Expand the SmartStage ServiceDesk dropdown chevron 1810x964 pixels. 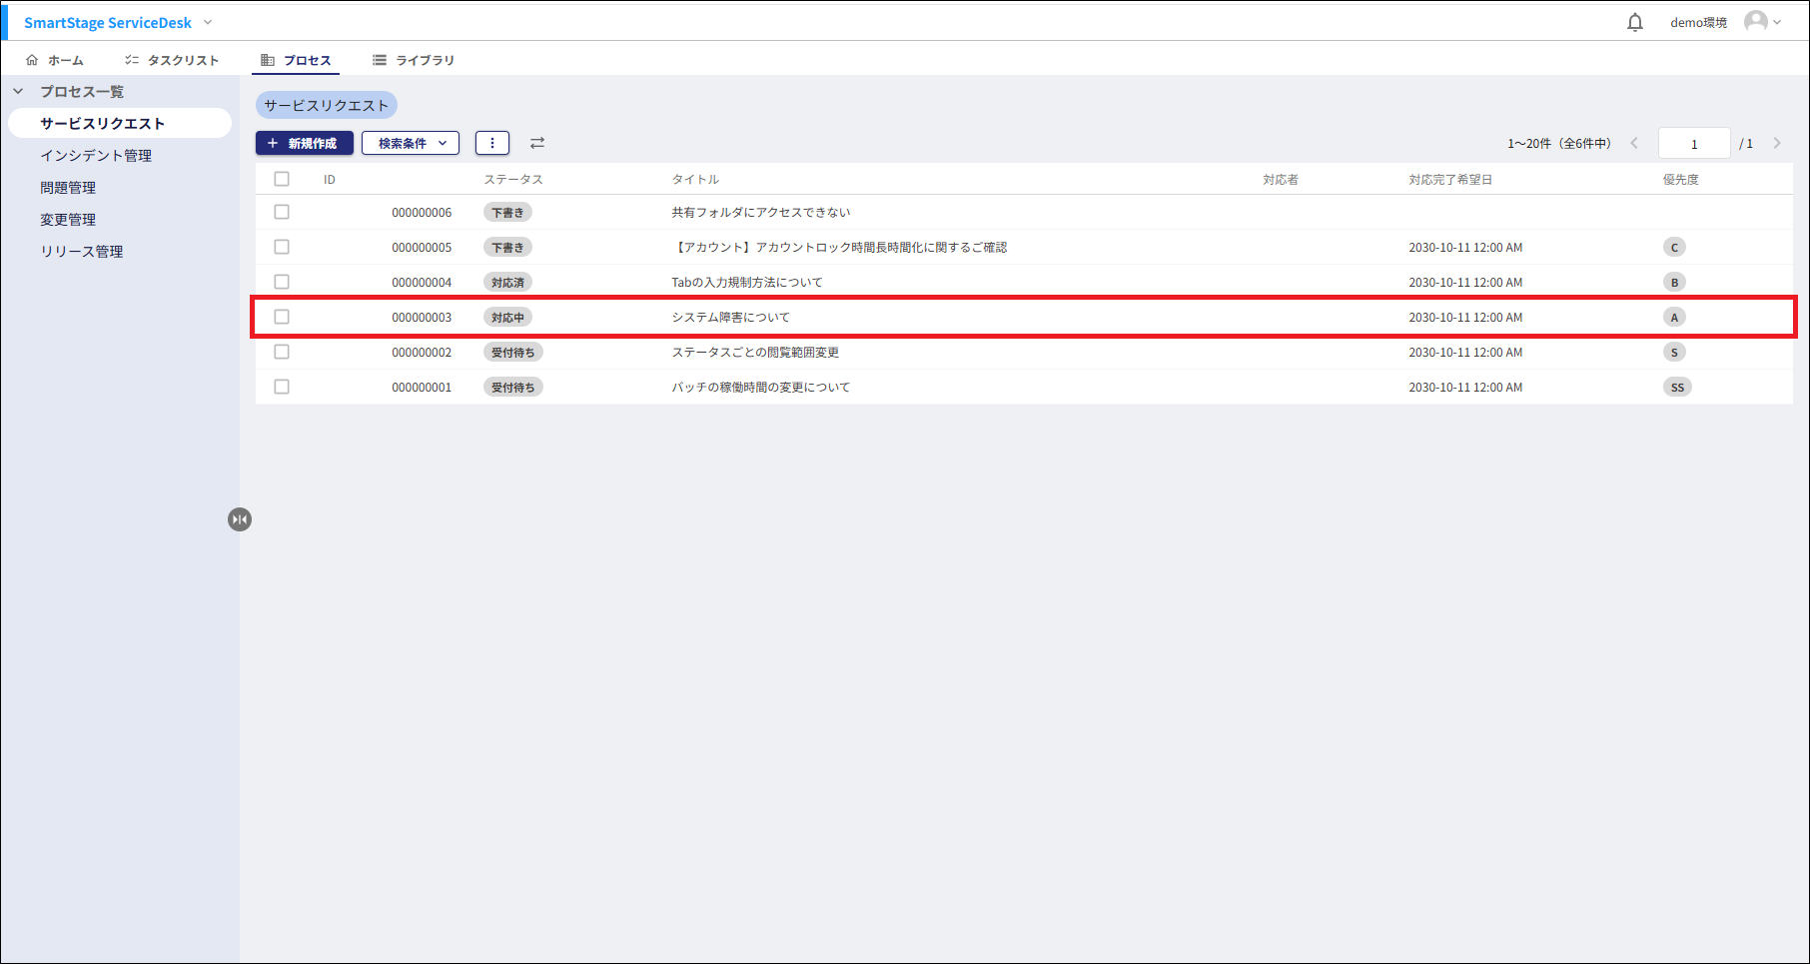tap(208, 22)
